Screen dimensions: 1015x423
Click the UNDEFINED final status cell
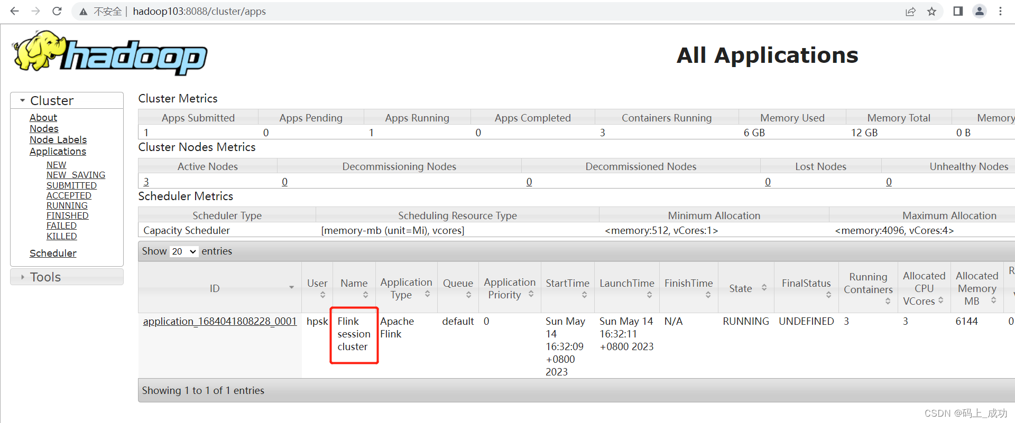tap(806, 321)
